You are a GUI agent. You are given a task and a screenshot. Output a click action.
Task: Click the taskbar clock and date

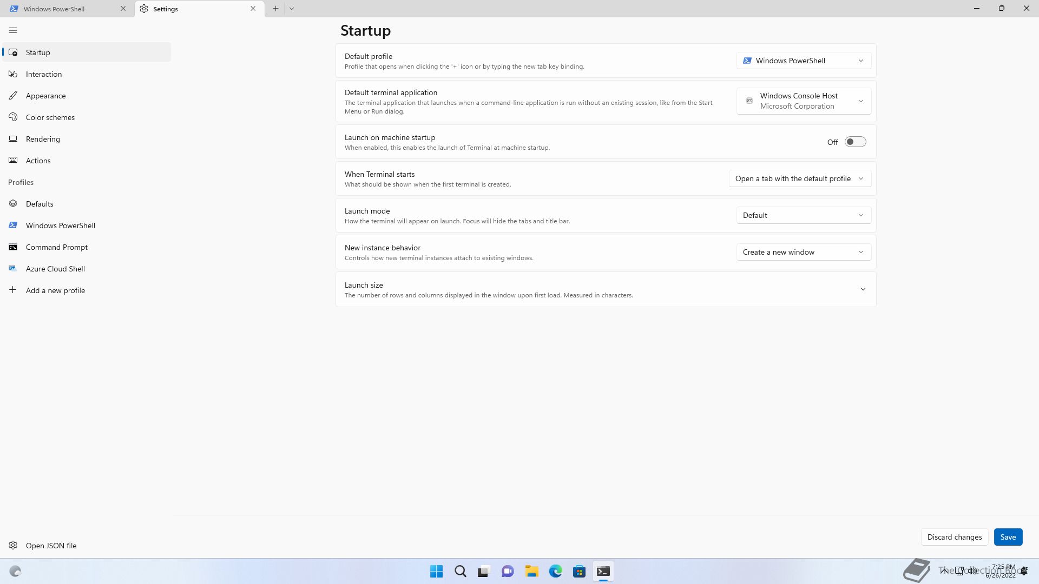1001,572
